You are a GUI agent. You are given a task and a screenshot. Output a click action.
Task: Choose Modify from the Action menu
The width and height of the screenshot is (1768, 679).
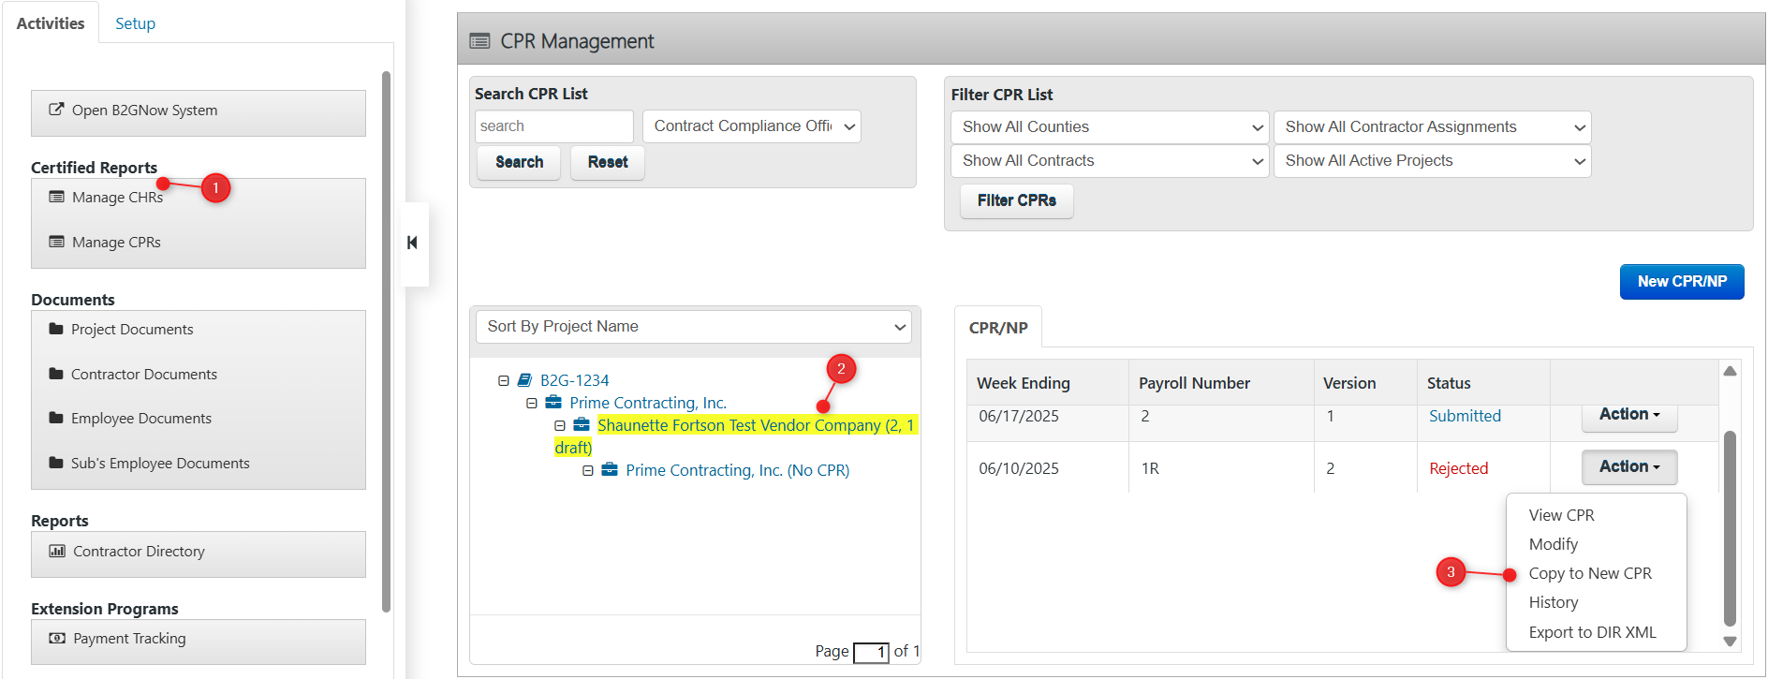point(1553,544)
